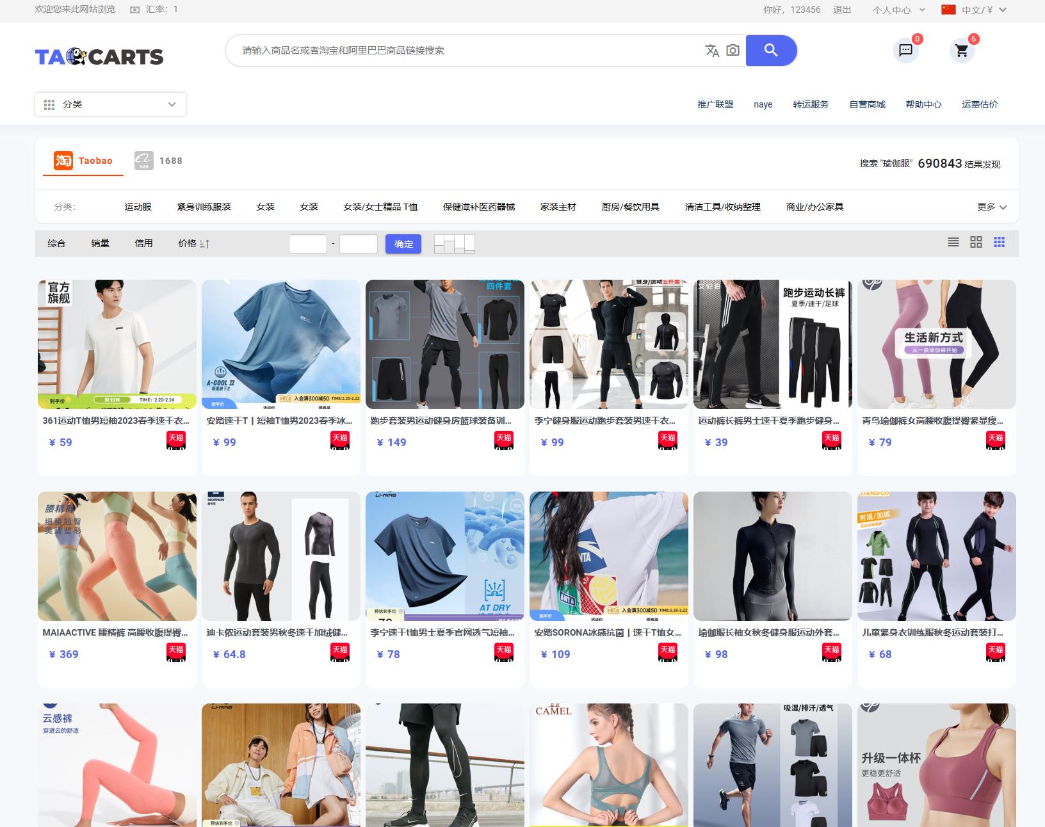Click the exchange rate money icon

click(x=134, y=10)
